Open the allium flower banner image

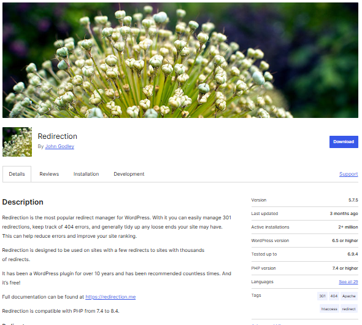(x=180, y=60)
